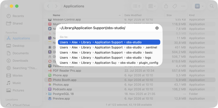Open Desktop in the sidebar
This screenshot has height=108, width=218.
click(x=22, y=46)
